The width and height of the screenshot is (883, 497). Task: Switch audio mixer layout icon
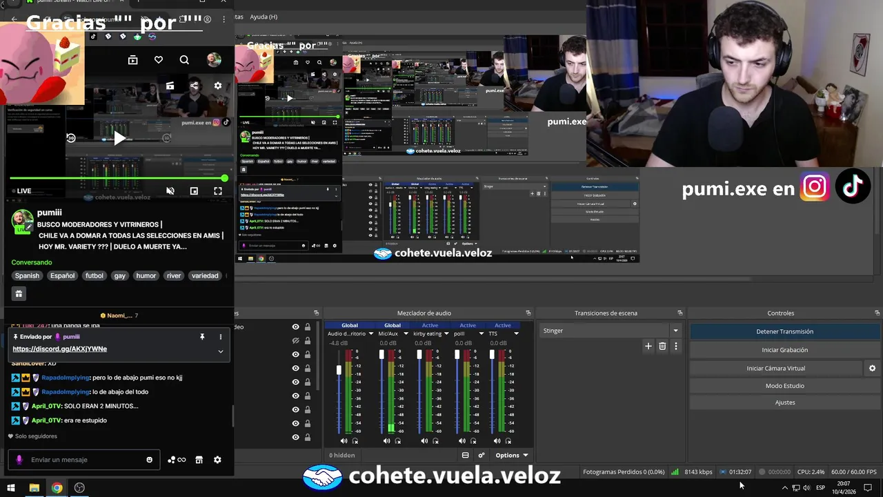pos(465,456)
